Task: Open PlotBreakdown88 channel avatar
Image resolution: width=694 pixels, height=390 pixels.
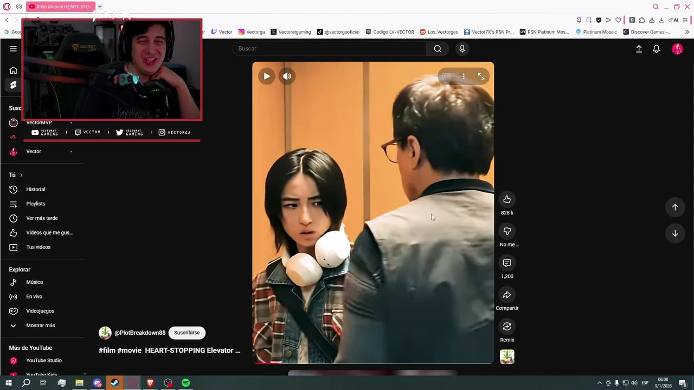Action: pos(105,333)
